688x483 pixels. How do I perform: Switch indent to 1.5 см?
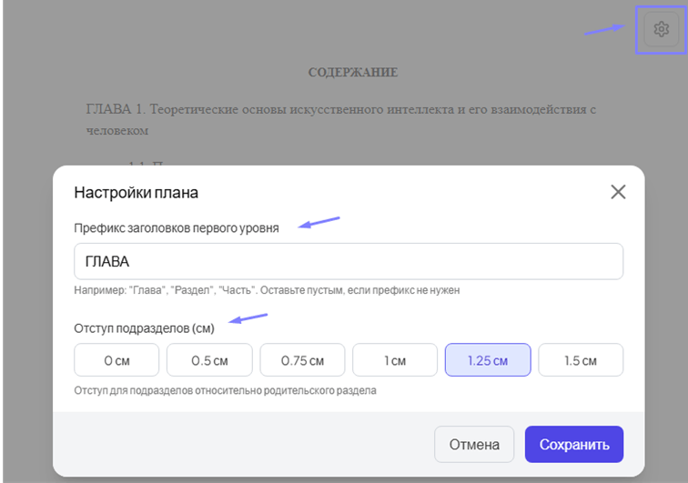(581, 360)
